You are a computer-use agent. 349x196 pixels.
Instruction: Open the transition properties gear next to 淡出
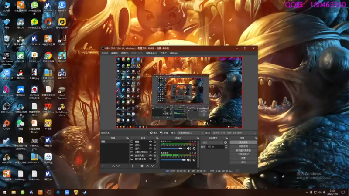coord(226,142)
